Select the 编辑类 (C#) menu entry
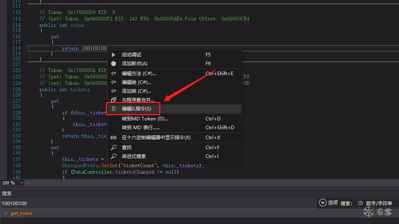The image size is (399, 224). click(136, 82)
